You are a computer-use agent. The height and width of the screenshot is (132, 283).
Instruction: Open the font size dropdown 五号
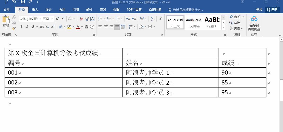(x=48, y=19)
